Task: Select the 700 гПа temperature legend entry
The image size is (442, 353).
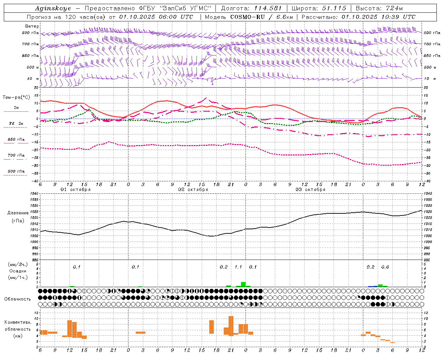Action: click(16, 155)
